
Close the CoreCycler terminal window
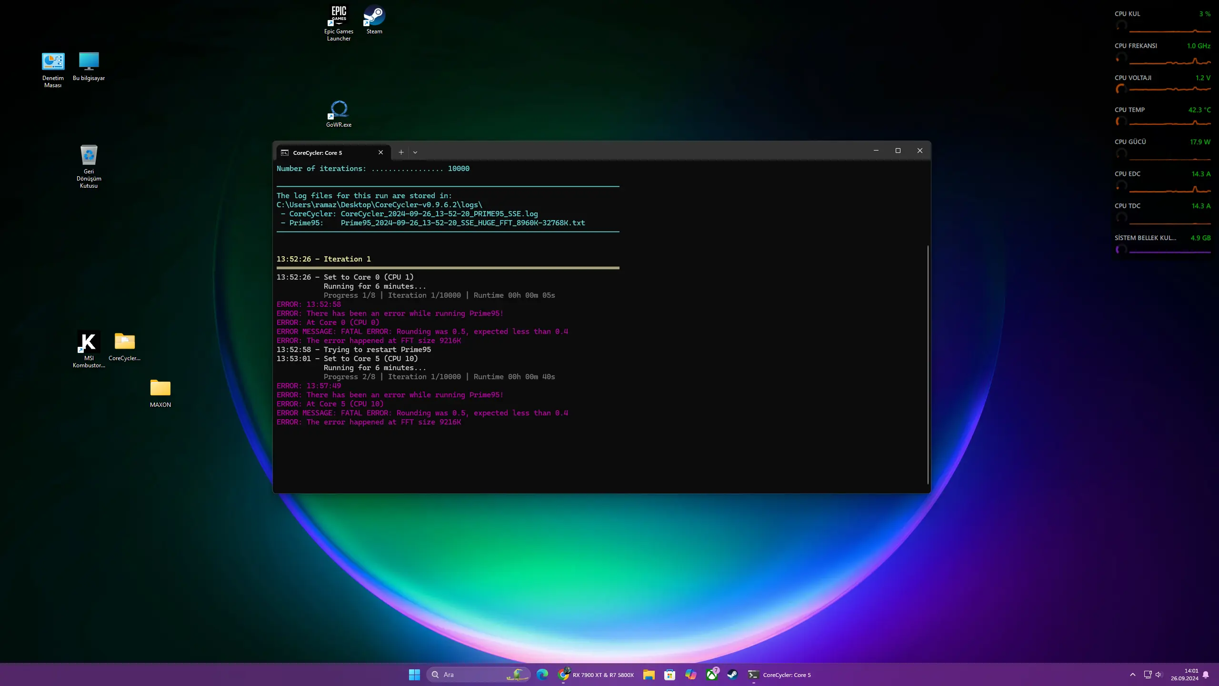pos(920,151)
